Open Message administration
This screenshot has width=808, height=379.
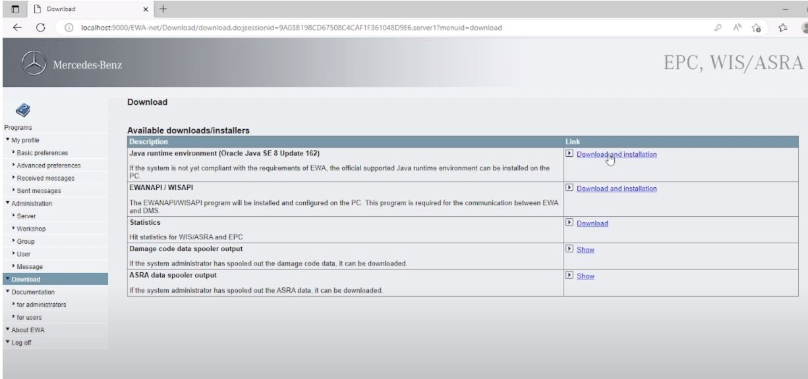coord(30,266)
